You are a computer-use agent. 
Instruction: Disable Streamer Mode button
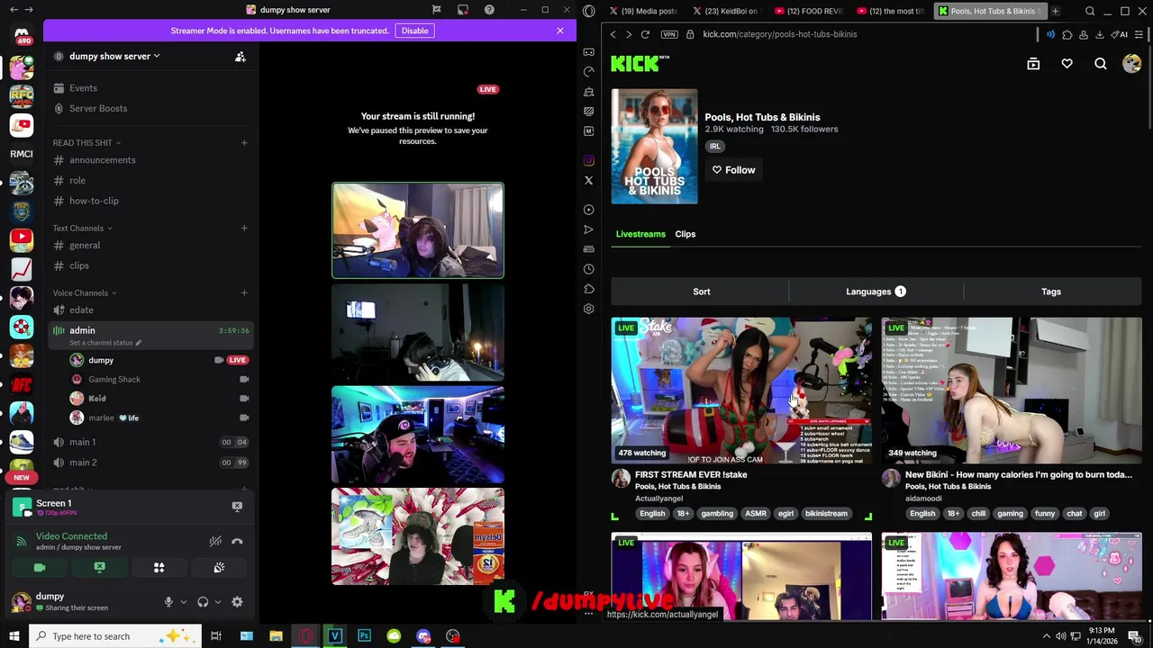414,31
